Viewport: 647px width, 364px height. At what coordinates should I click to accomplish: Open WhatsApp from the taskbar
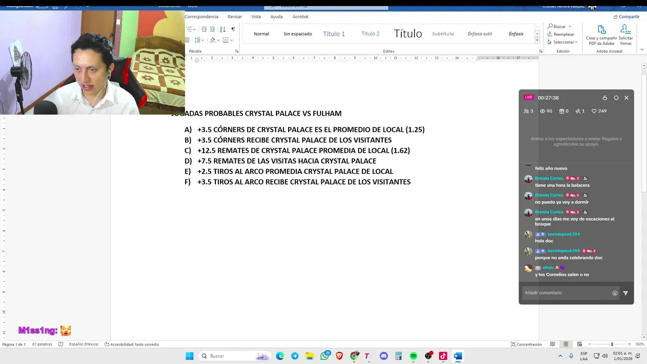pyautogui.click(x=325, y=356)
